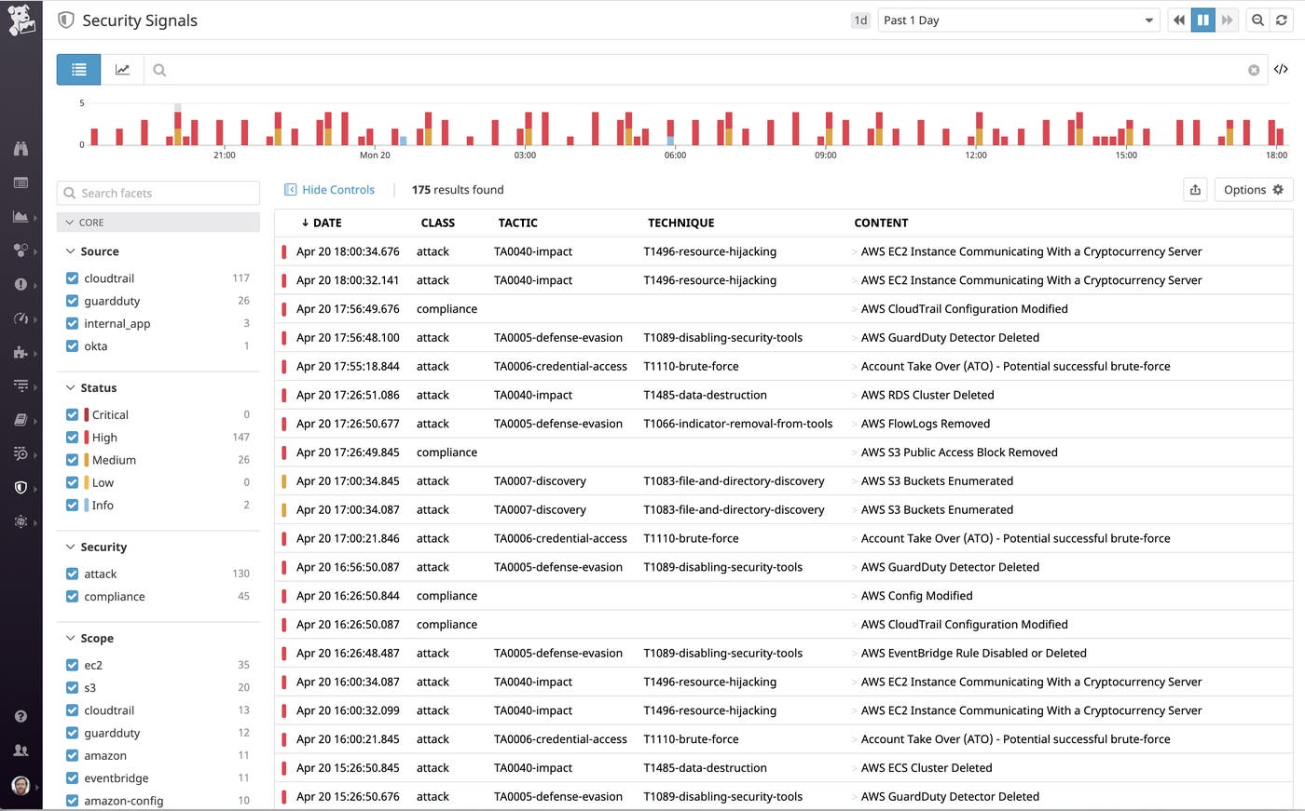
Task: Click the zoom out magnifier icon
Action: (1257, 20)
